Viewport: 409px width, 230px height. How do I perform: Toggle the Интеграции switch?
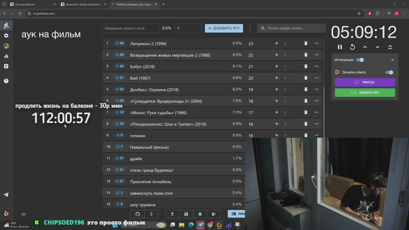coord(360,60)
